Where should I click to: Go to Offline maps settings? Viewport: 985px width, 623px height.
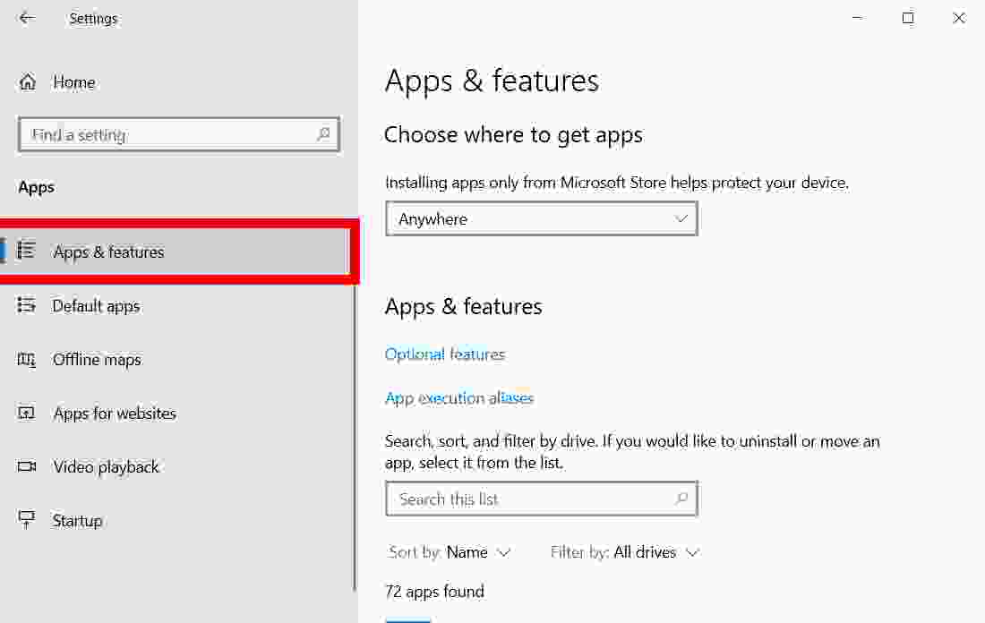click(97, 360)
